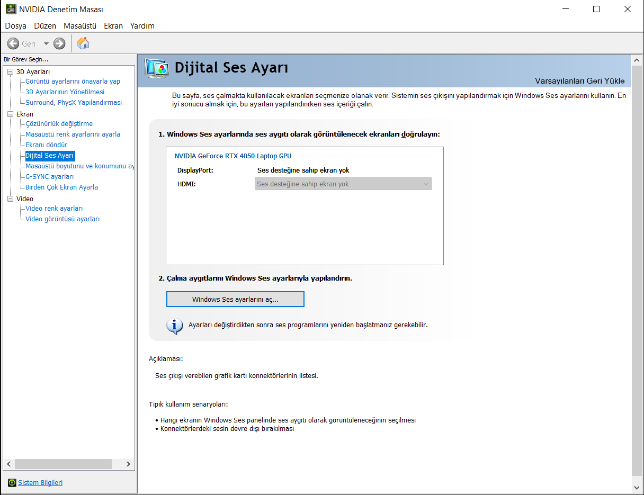Viewport: 644px width, 495px height.
Task: Click the Açıklaması: label
Action: 166,358
